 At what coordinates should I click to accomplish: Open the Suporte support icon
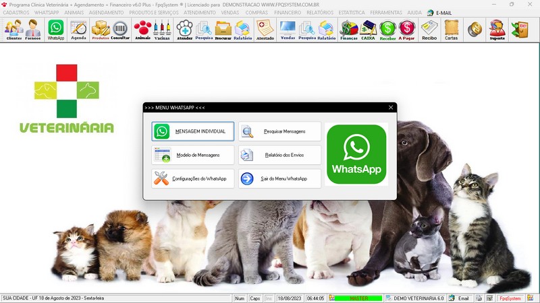[497, 30]
